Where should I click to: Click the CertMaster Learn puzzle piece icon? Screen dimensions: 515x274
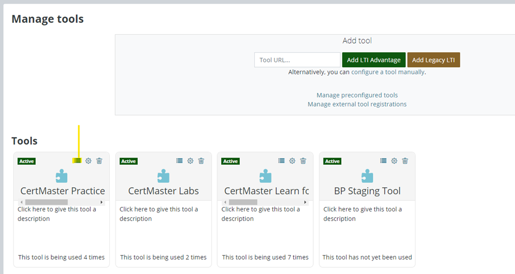[265, 176]
